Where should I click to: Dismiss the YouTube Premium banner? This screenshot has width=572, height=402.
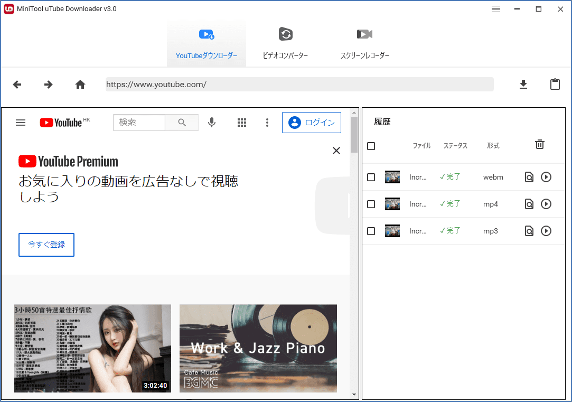[x=336, y=151]
